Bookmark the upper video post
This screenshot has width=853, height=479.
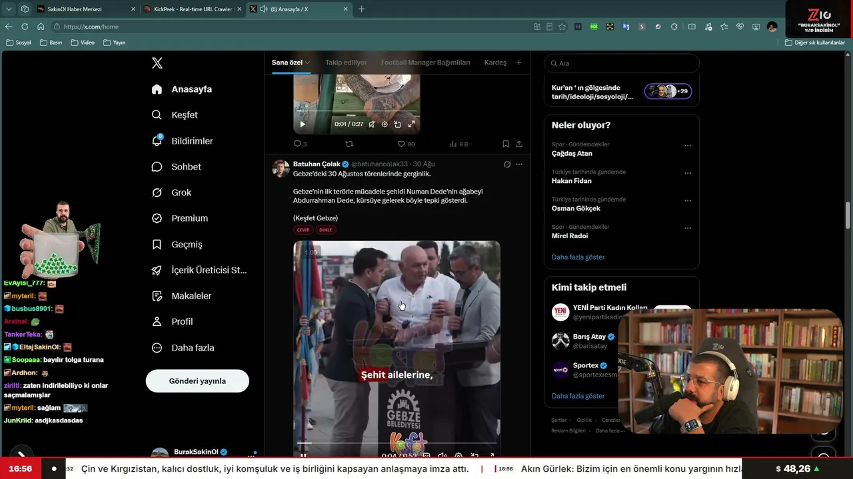506,144
